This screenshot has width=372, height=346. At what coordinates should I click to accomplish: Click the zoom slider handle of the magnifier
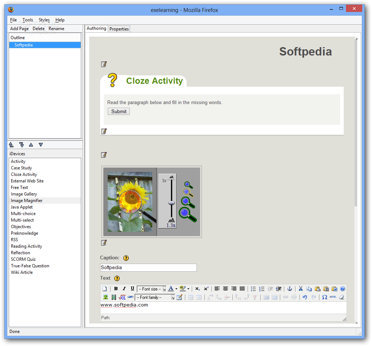tap(171, 203)
